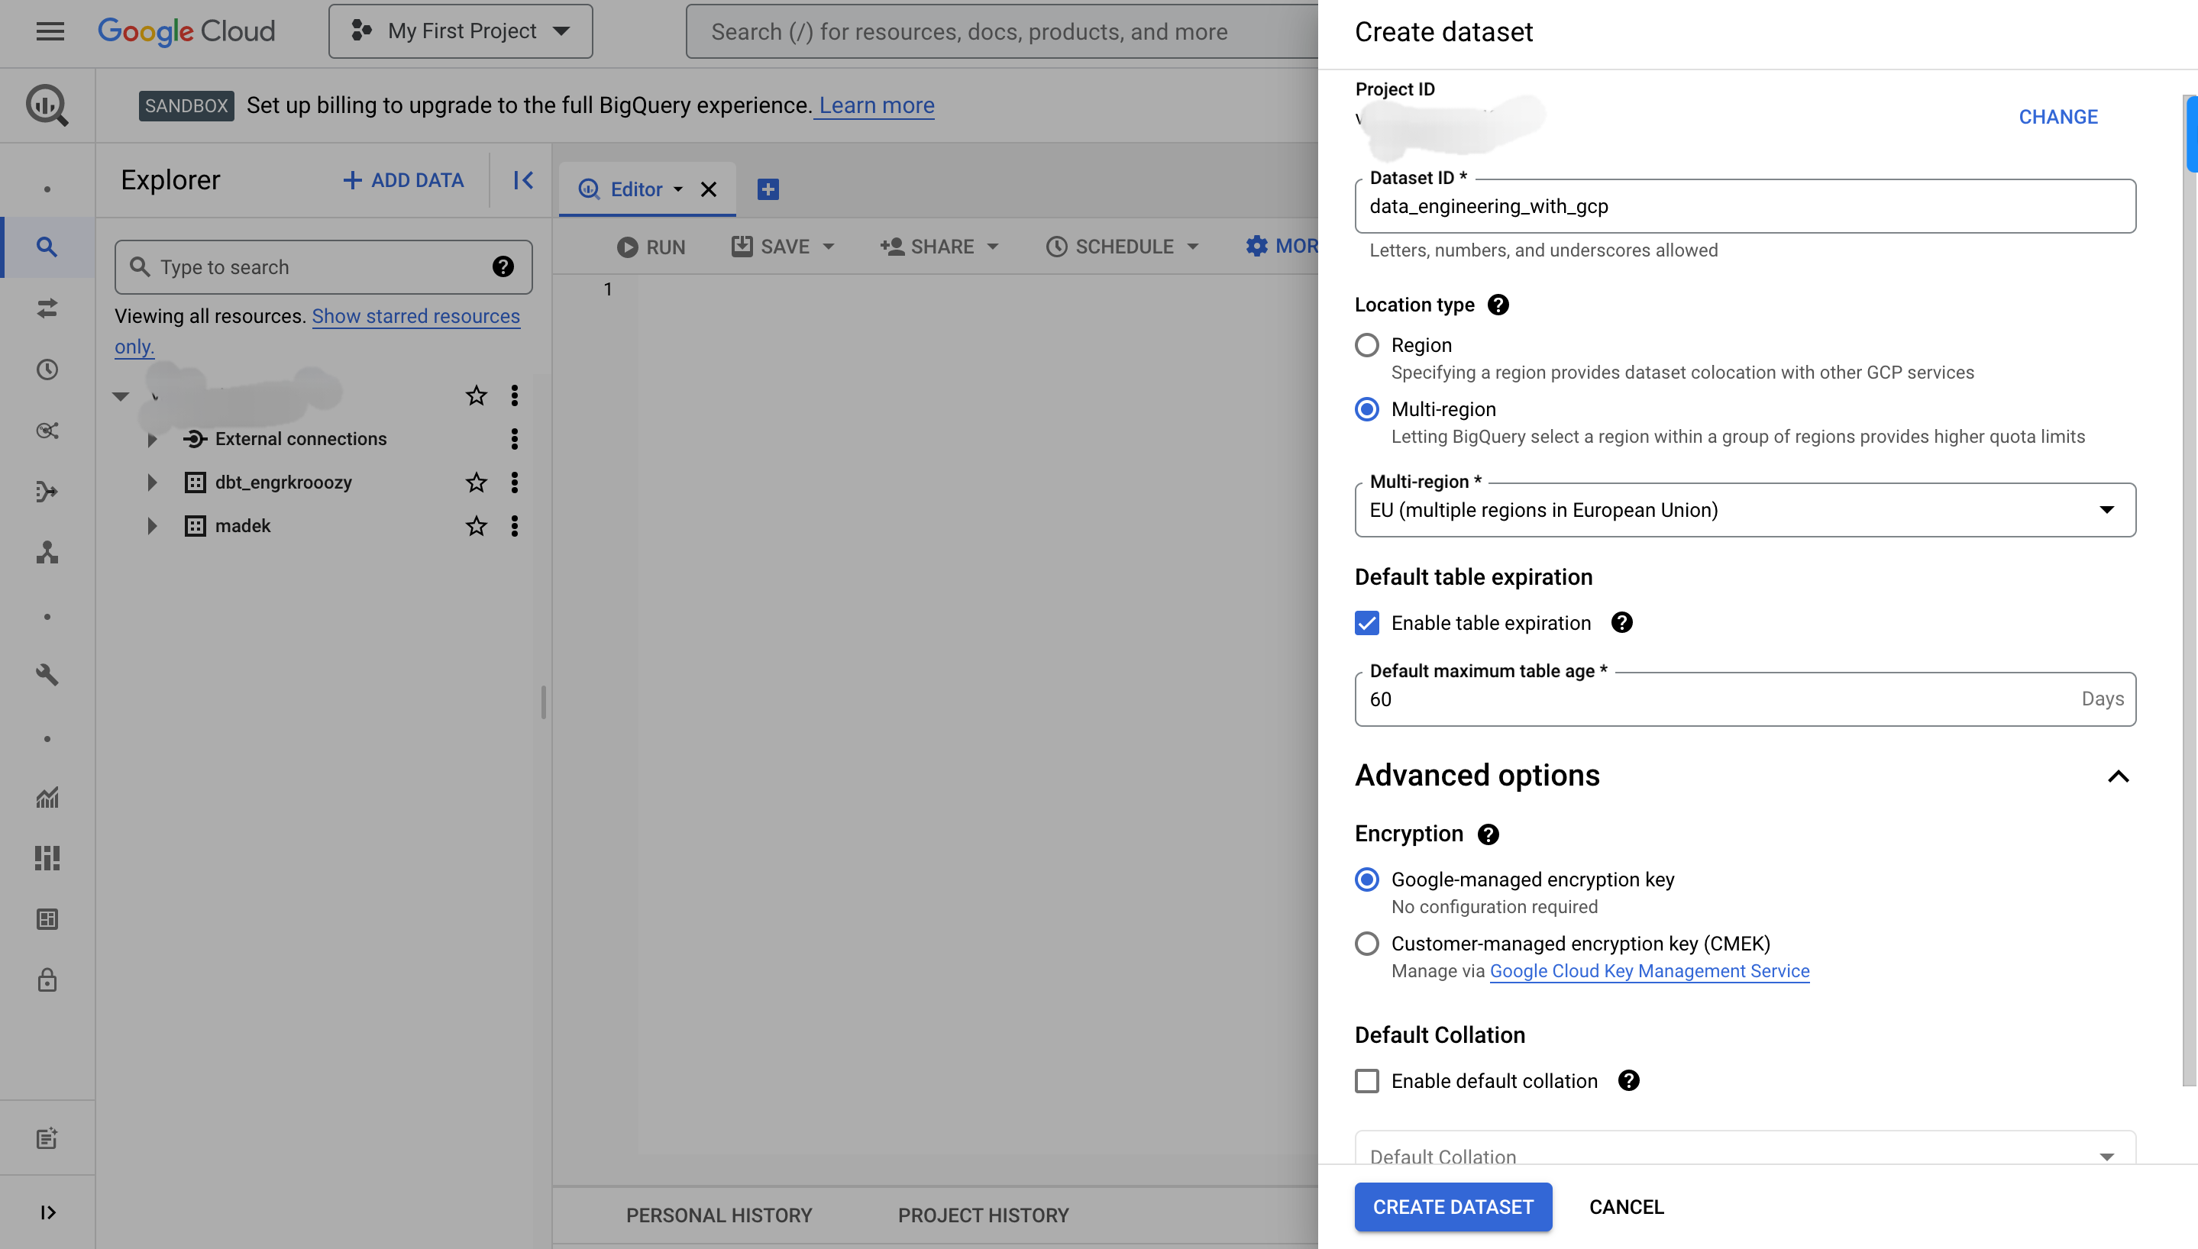This screenshot has height=1249, width=2198.
Task: Click the BigQuery logo icon in sidebar
Action: click(x=47, y=105)
